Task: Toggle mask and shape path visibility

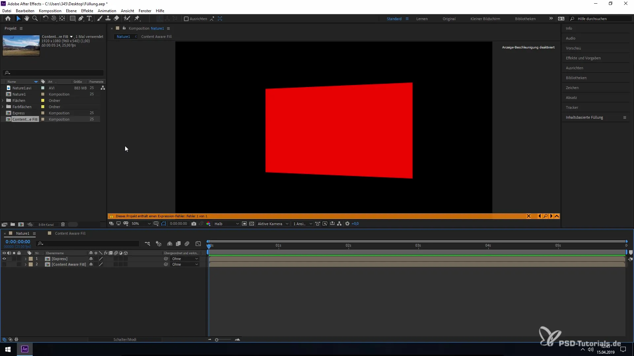Action: 163,224
